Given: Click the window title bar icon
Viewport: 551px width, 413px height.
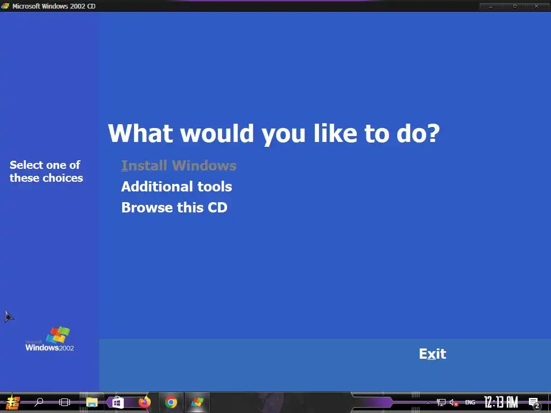Looking at the screenshot, I should 5,6.
